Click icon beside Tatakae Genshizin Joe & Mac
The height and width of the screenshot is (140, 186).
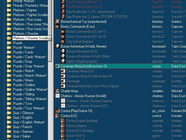pyautogui.click(x=63, y=86)
